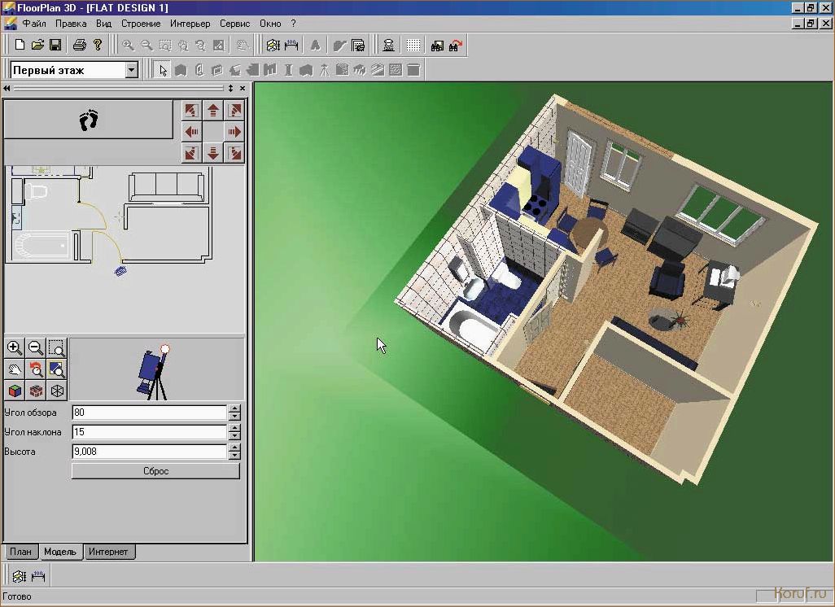The width and height of the screenshot is (835, 607).
Task: Click the zoom-in magnifier in Model panel
Action: point(15,347)
